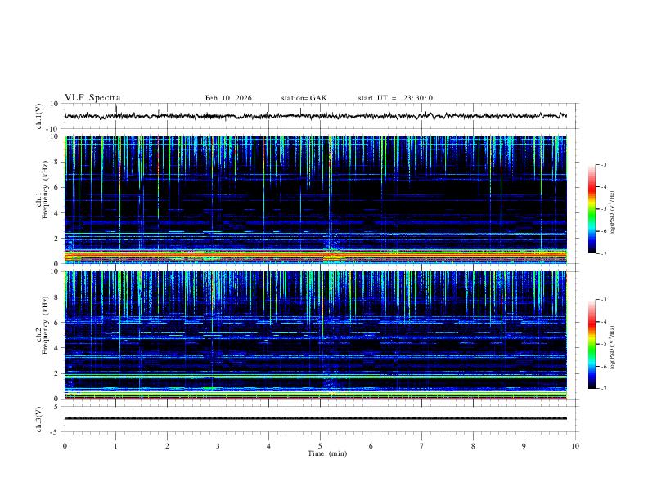Click the -3 label on top colorbar

pyautogui.click(x=603, y=164)
